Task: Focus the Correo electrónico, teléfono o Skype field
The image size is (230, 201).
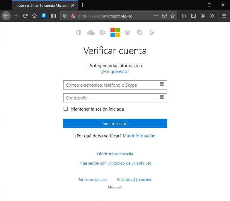Action: coord(115,85)
